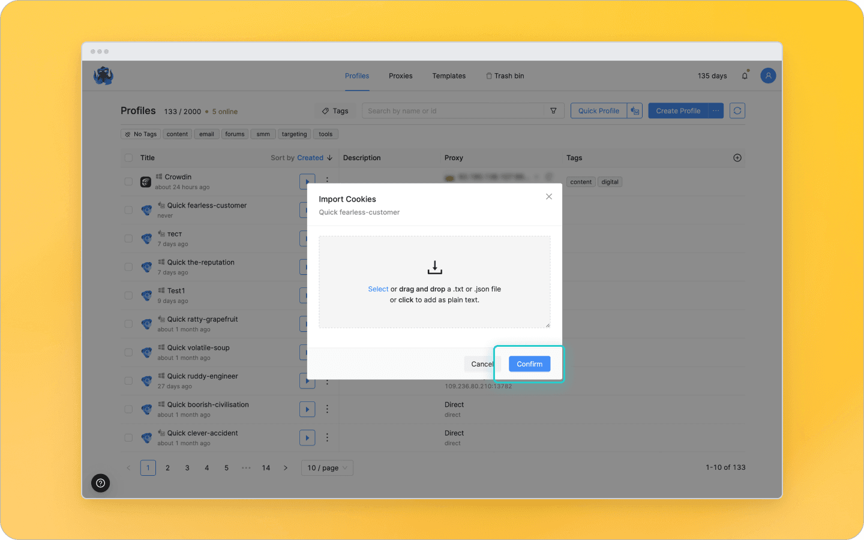Viewport: 864px width, 540px height.
Task: Open Quick boorish-civilisation more options menu
Action: click(x=327, y=409)
